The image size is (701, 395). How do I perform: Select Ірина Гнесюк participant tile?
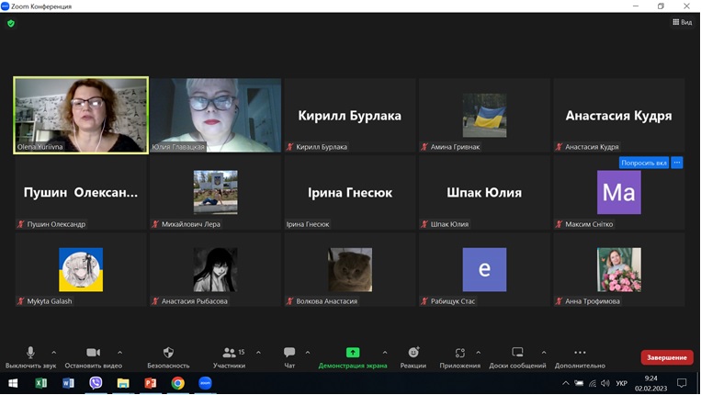click(350, 193)
